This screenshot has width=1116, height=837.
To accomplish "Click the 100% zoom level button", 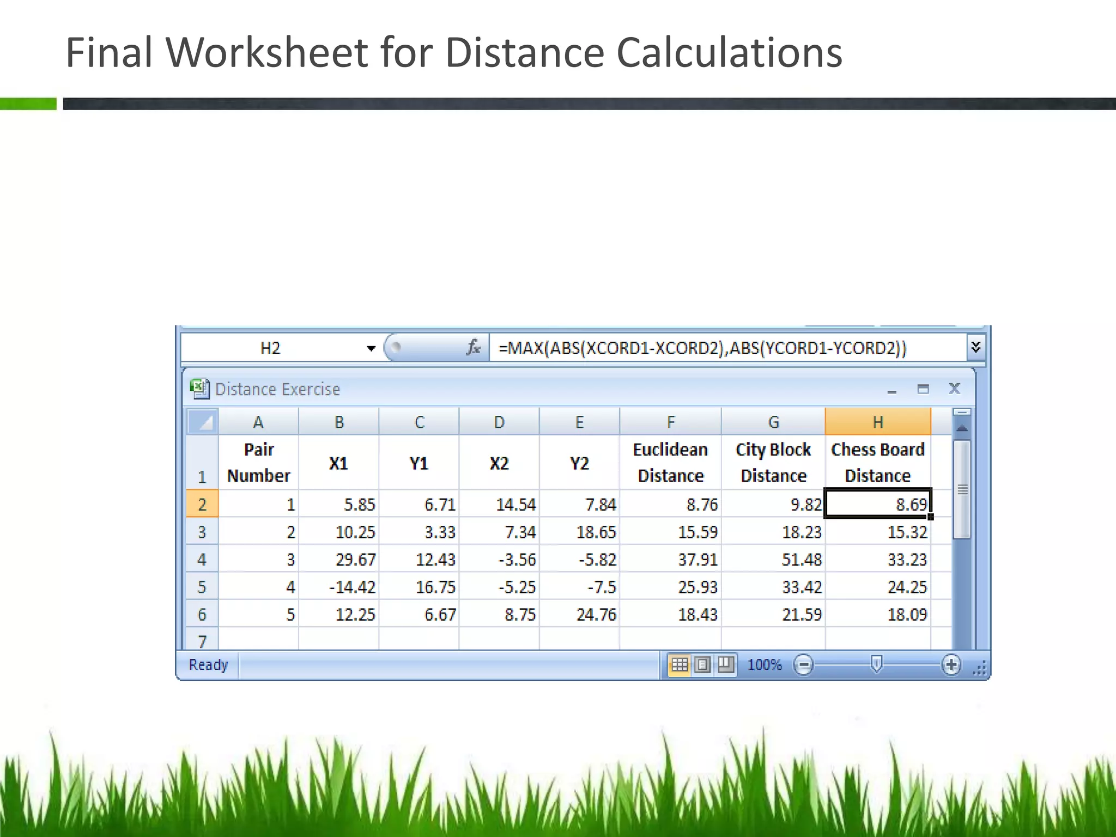I will [764, 665].
